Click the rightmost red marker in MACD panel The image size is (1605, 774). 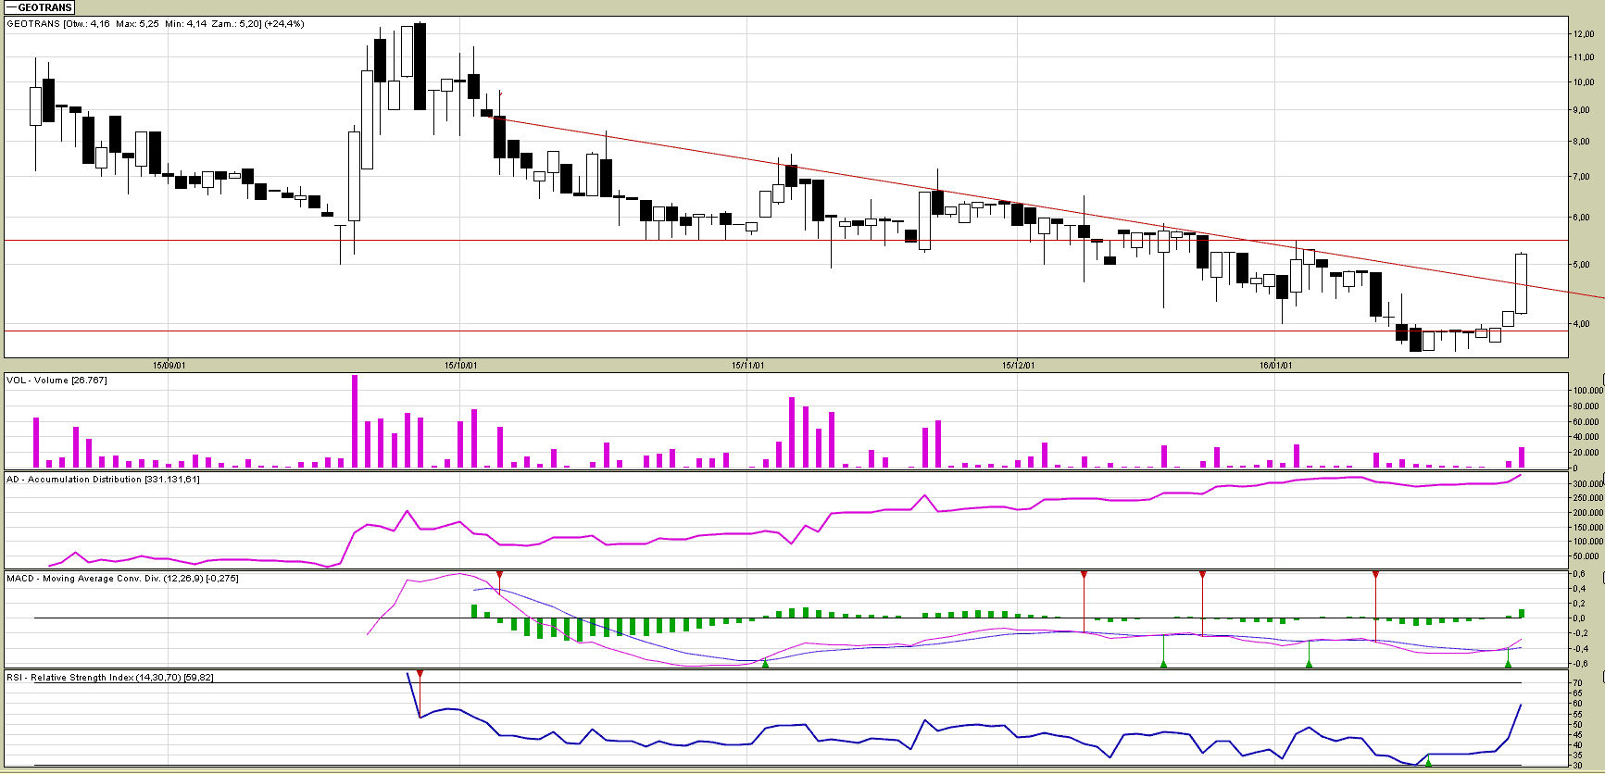[1375, 576]
